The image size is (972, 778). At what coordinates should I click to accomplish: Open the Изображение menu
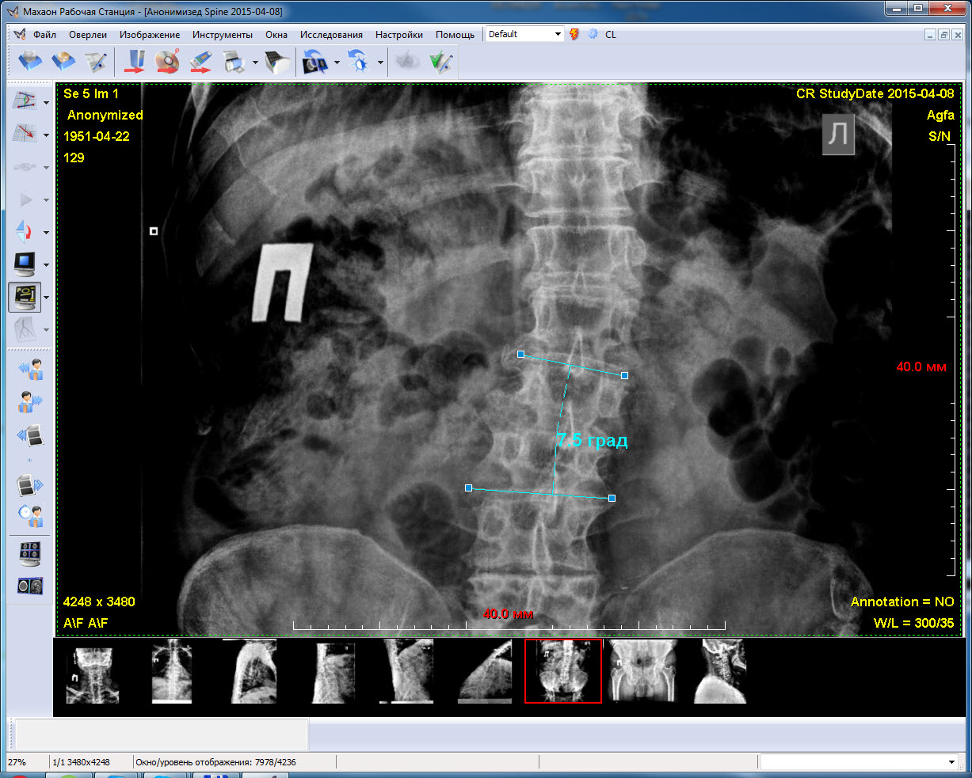point(150,35)
